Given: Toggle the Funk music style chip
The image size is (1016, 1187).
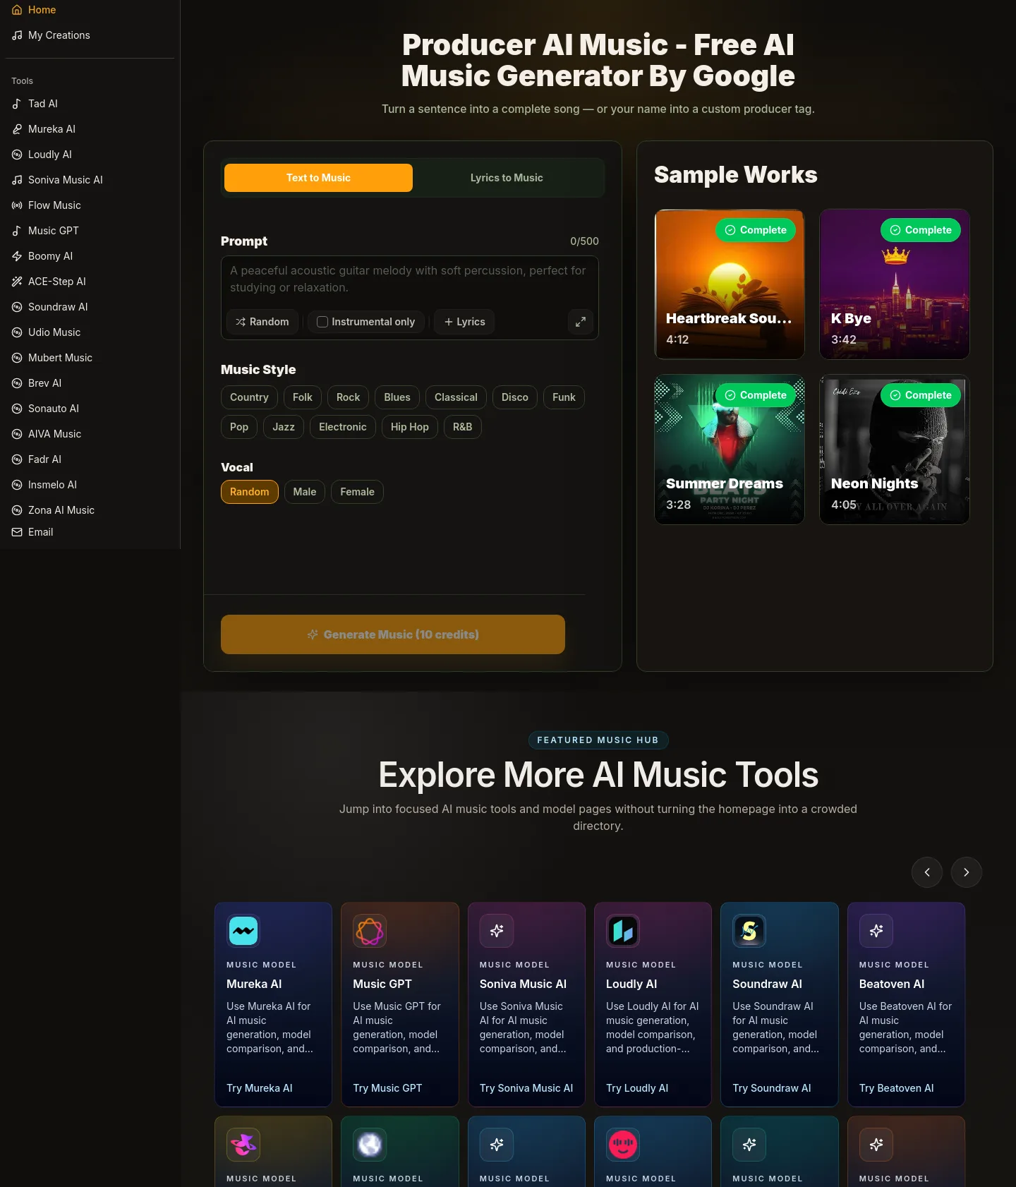Looking at the screenshot, I should click(x=564, y=397).
